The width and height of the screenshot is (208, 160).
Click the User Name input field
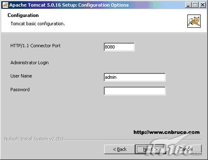135,77
